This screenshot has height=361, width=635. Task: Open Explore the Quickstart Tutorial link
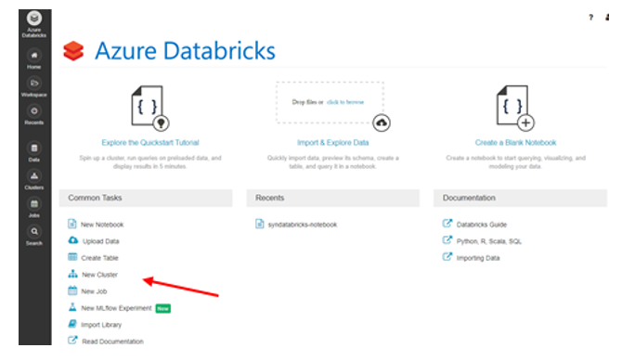pyautogui.click(x=150, y=143)
